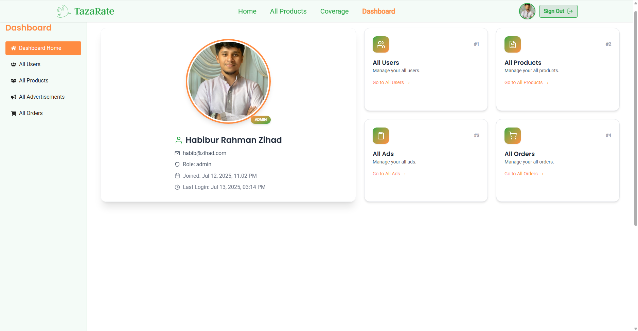
Task: Follow the Go to All Orders link
Action: (524, 174)
